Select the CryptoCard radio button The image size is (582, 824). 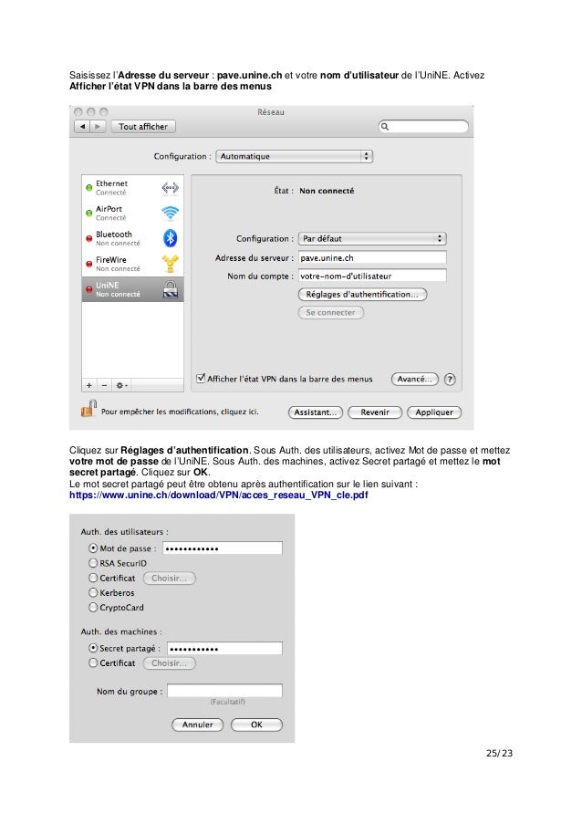tap(93, 607)
